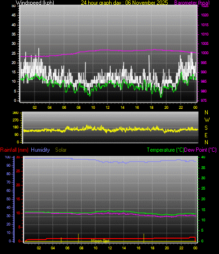The width and height of the screenshot is (219, 254).
Task: Click the 270 wind direction axis value
Action: pyautogui.click(x=16, y=120)
